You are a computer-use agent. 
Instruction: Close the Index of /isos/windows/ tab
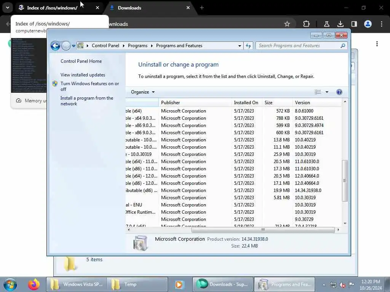point(97,8)
